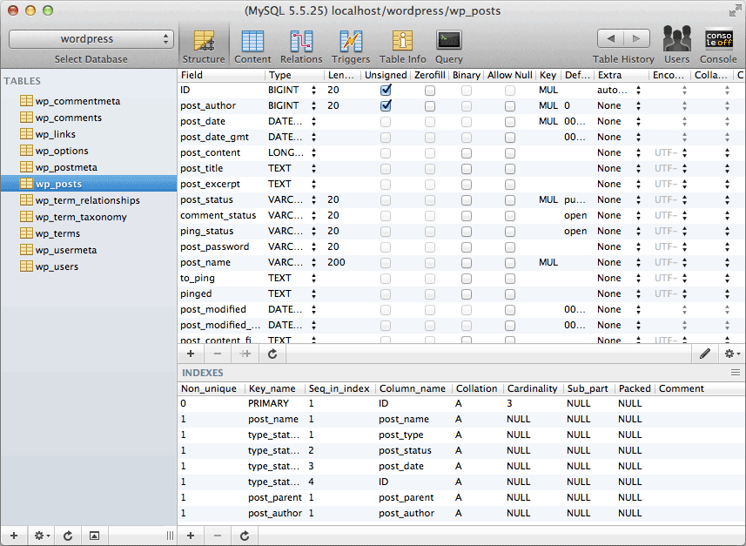
Task: Refresh the table structure fields
Action: (x=272, y=354)
